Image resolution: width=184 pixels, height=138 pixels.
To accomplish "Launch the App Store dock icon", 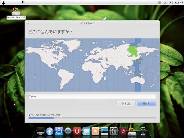I will point(59,131).
